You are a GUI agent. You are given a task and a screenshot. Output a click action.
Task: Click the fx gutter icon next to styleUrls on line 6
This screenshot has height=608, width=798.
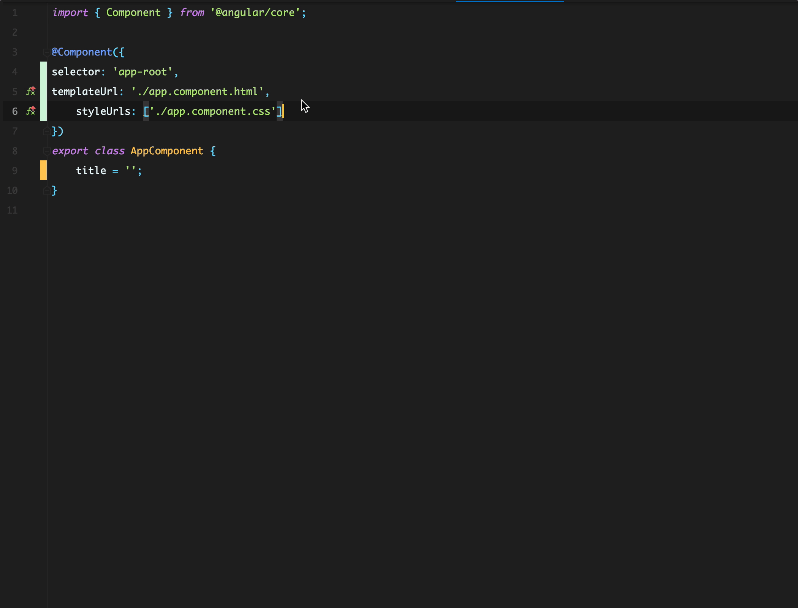click(30, 111)
